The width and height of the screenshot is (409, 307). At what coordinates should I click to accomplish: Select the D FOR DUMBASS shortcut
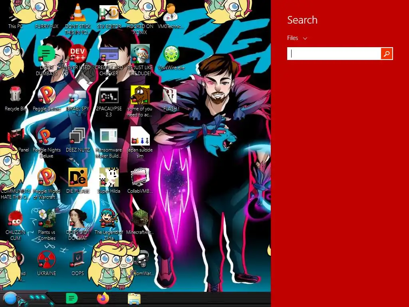46,60
